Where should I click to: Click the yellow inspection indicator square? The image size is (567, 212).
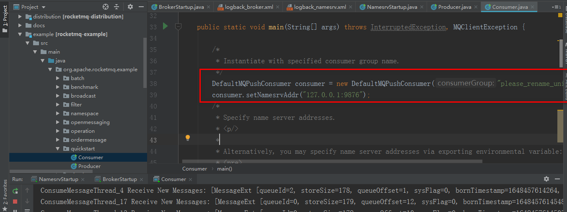pos(560,16)
